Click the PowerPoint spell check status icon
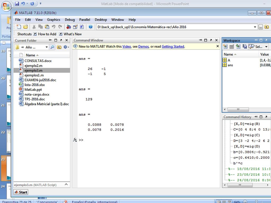 tap(65, 201)
